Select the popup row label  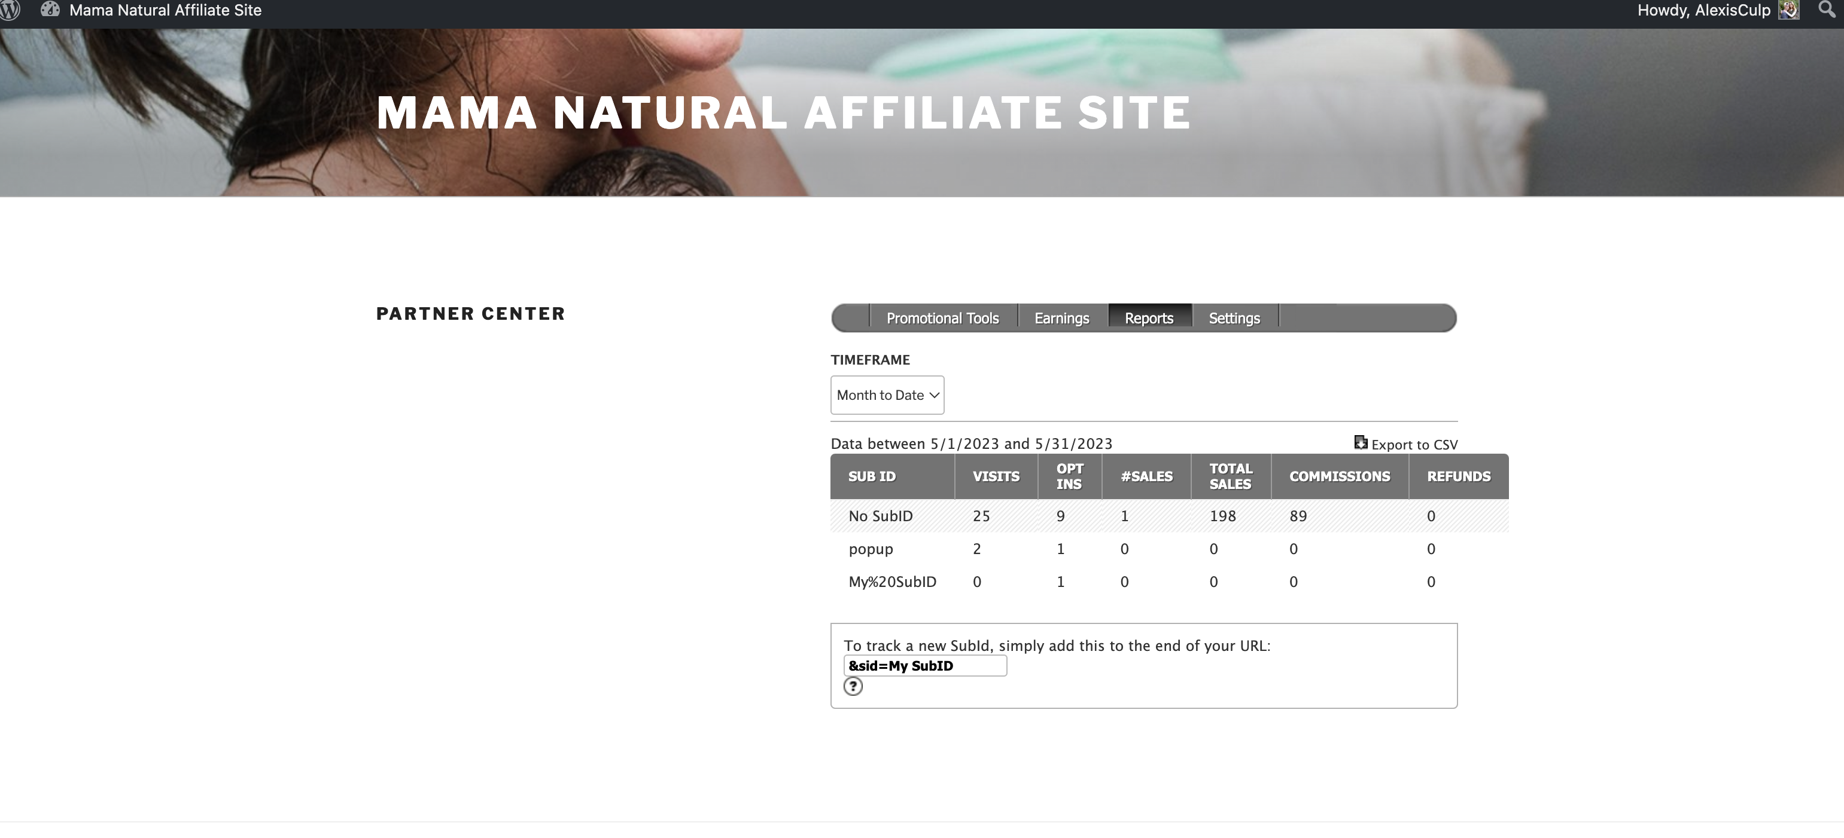click(871, 550)
